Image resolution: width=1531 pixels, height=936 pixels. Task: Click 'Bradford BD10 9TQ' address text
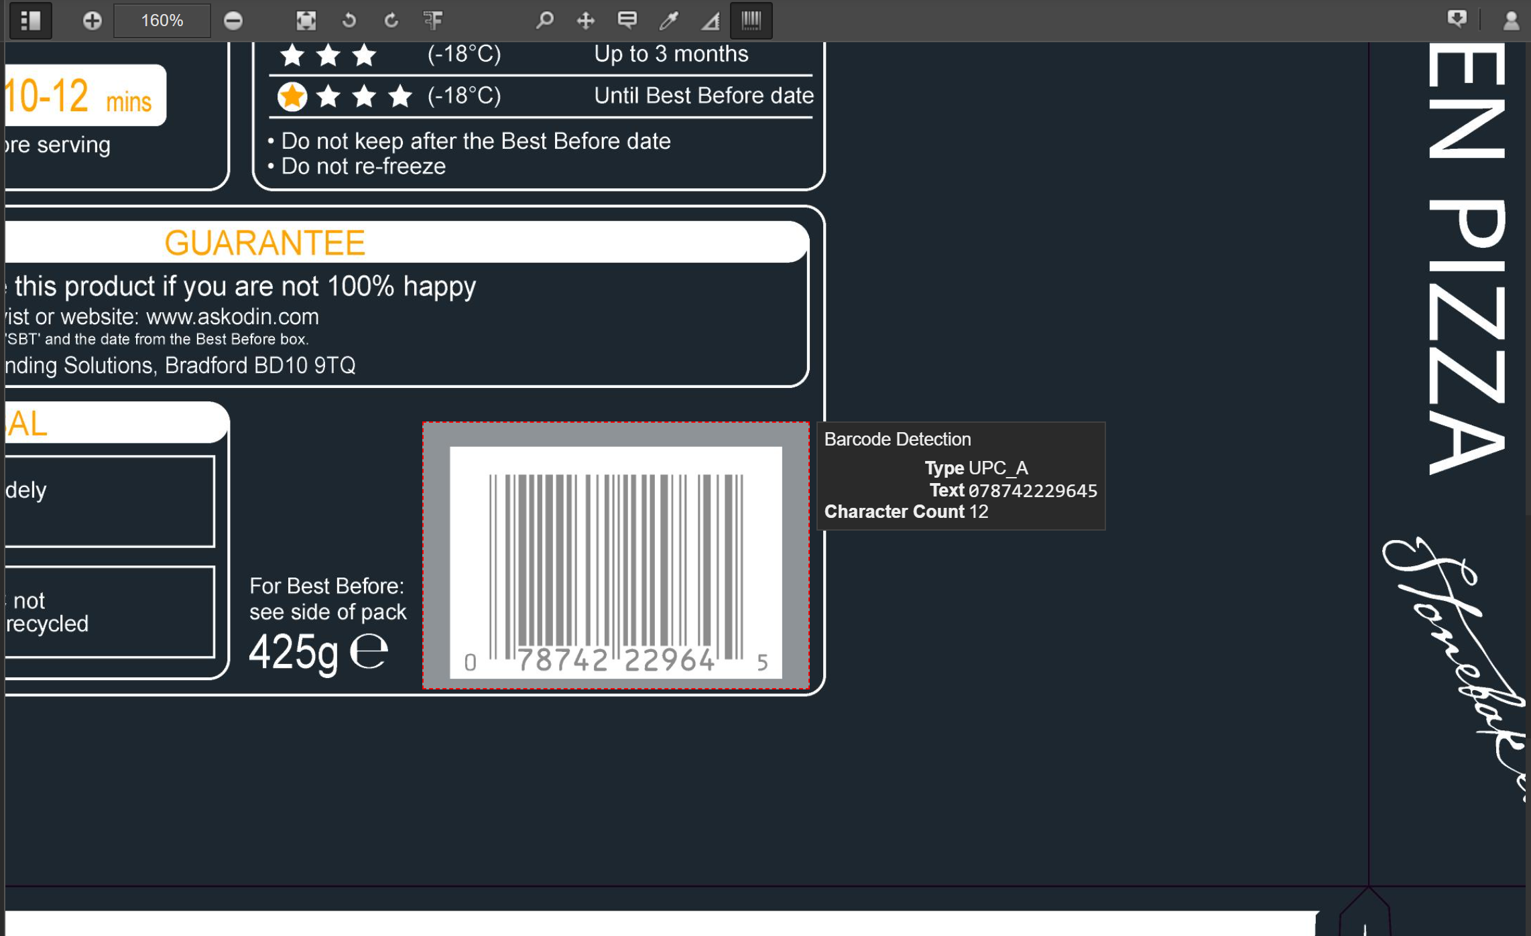260,365
